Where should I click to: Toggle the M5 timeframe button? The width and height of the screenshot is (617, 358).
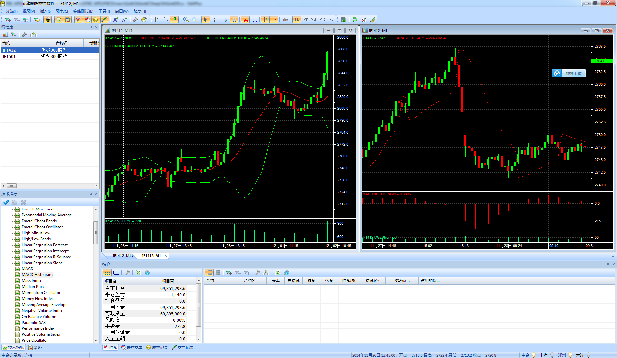tap(306, 20)
